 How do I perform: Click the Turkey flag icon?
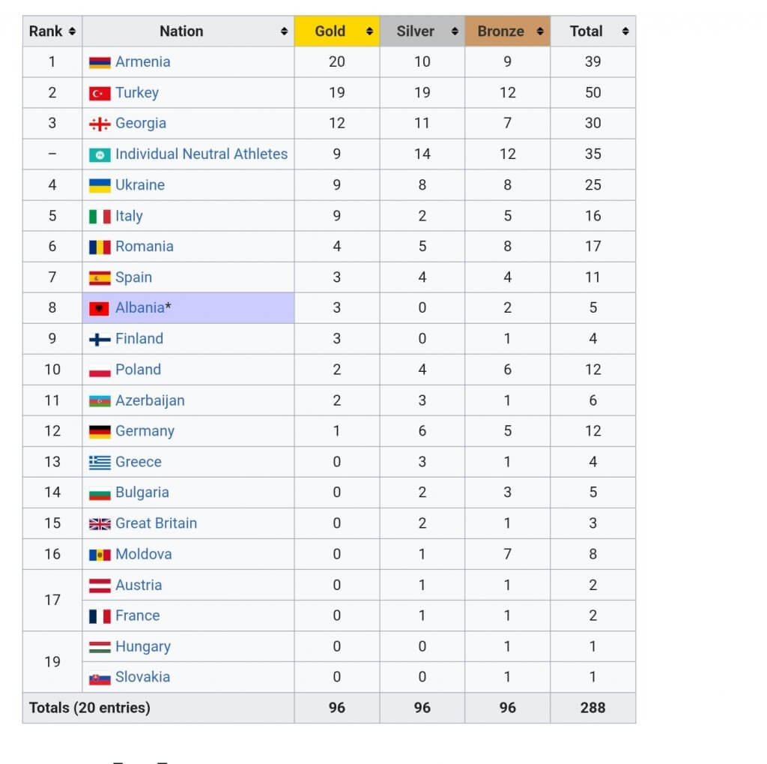[100, 93]
